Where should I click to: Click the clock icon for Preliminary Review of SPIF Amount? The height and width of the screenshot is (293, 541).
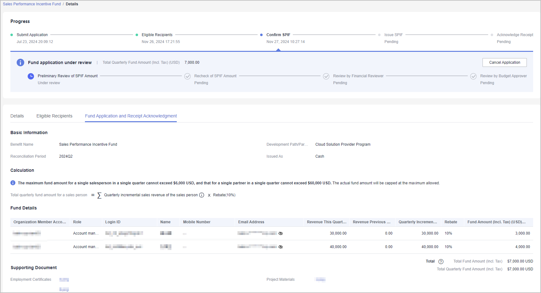31,76
